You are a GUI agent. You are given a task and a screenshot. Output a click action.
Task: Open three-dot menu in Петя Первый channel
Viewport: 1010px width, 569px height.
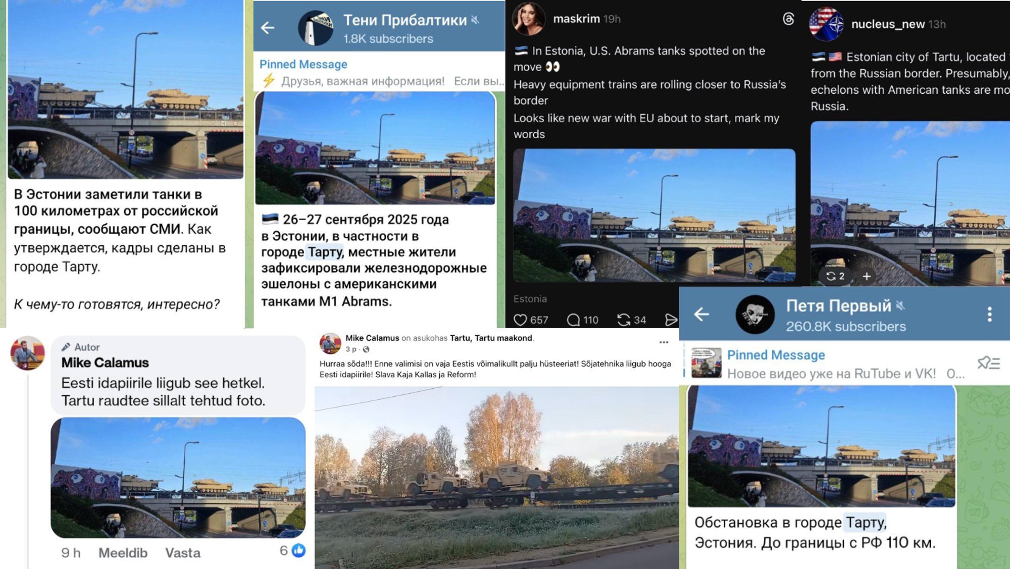(x=989, y=314)
